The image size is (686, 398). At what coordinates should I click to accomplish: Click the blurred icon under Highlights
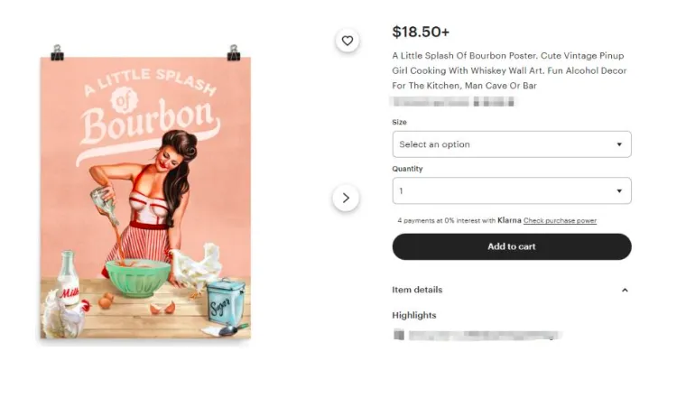399,335
